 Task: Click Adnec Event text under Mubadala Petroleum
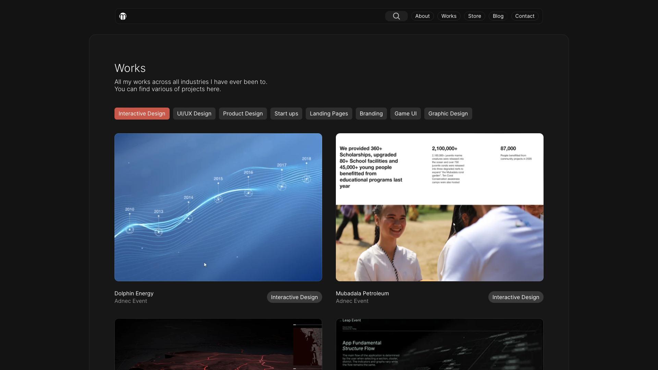(352, 301)
